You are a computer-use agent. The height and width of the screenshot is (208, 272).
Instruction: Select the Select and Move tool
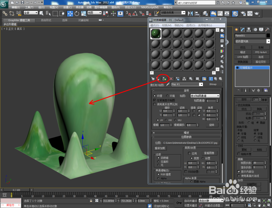point(70,14)
